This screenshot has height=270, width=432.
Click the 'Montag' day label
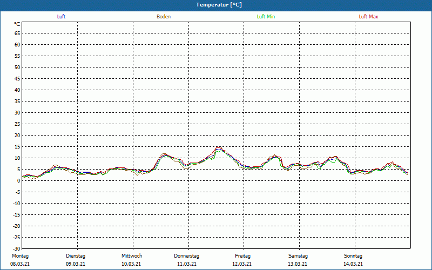point(20,256)
